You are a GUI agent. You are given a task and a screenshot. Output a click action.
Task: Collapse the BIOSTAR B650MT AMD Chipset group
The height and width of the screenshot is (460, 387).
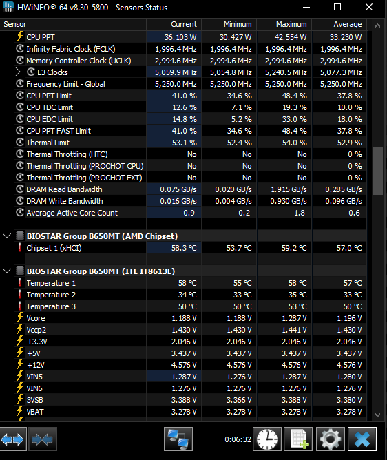[x=7, y=236]
